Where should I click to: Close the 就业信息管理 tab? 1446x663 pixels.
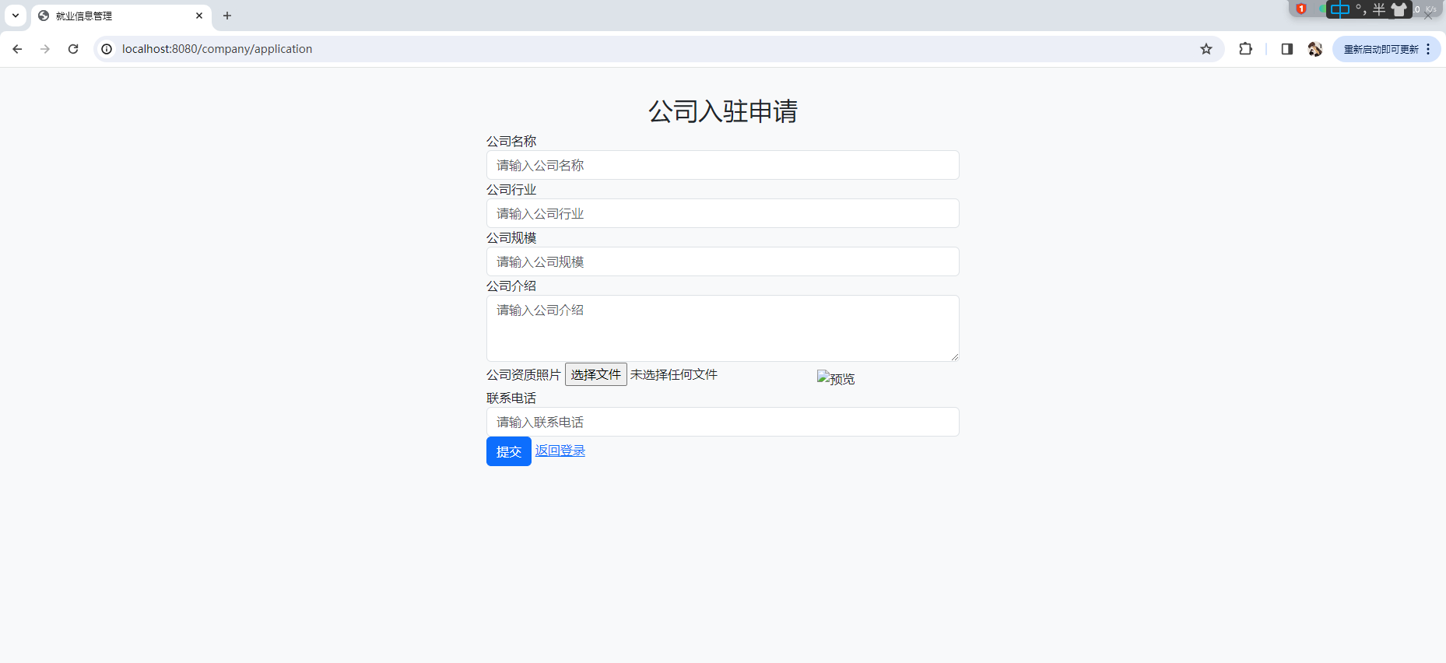(199, 16)
